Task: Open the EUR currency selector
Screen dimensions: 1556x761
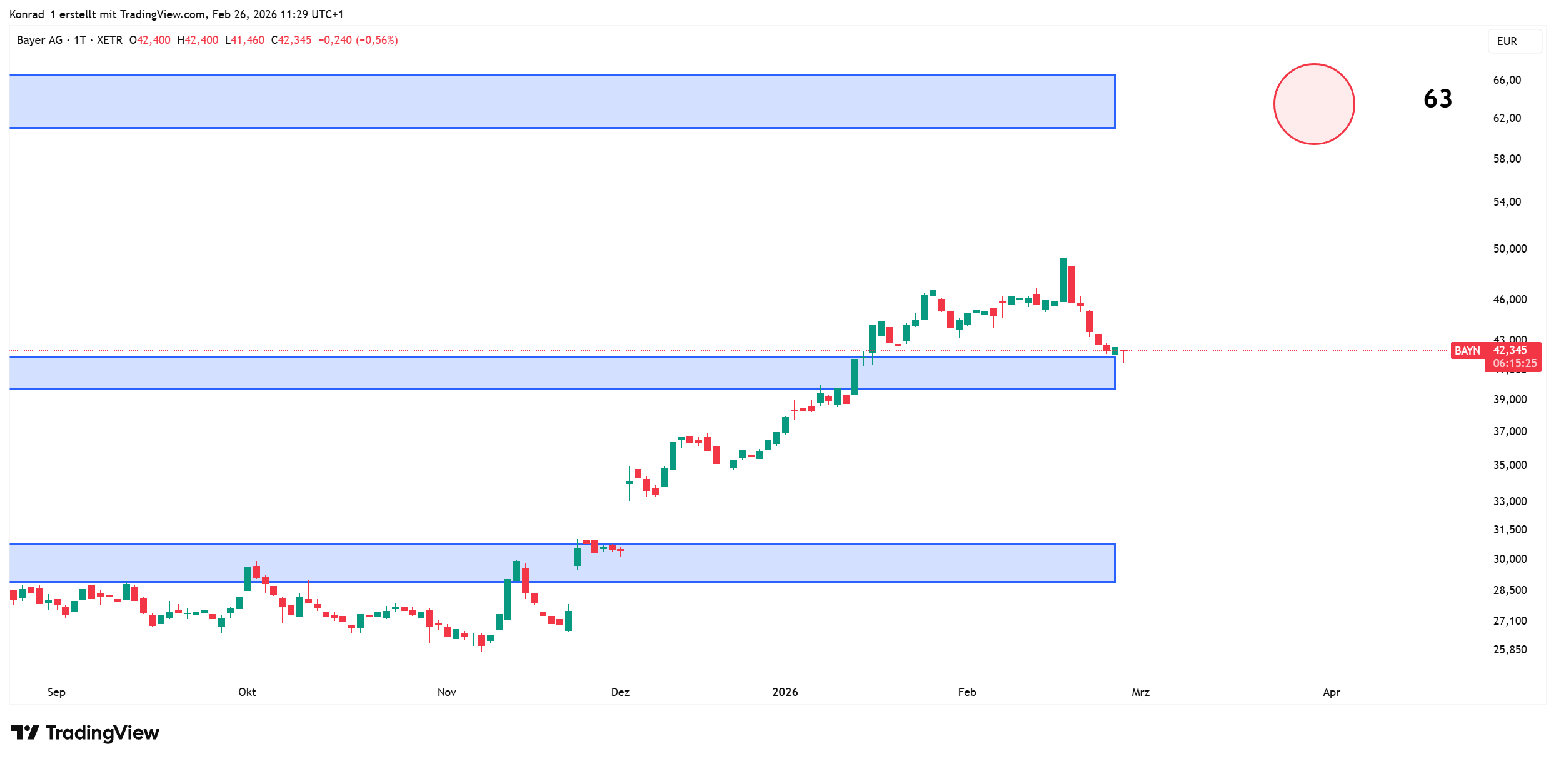Action: [x=1507, y=41]
